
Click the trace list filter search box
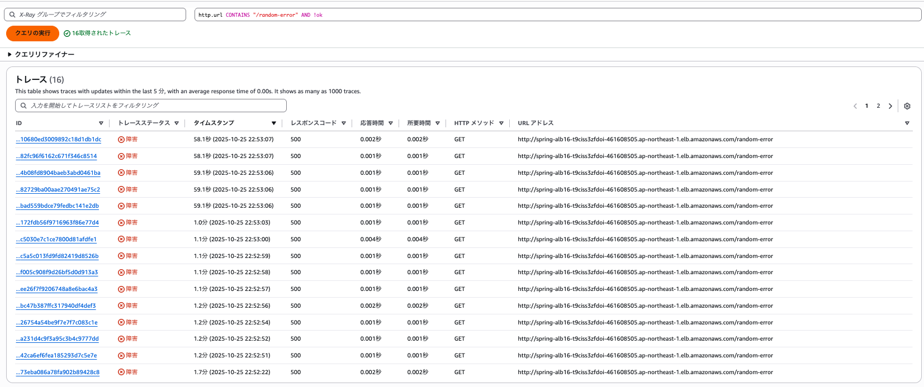pos(151,106)
